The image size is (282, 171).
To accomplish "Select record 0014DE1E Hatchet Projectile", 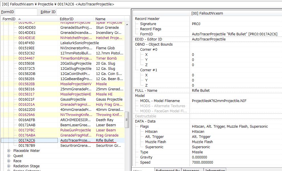I will pyautogui.click(x=63, y=38).
